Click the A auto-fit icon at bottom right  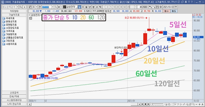pyautogui.click(x=203, y=104)
